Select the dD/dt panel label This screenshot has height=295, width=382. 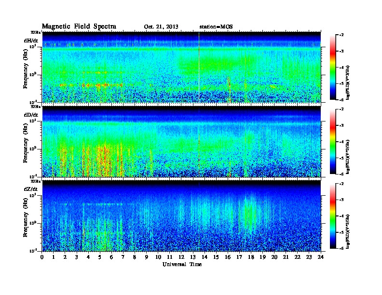pyautogui.click(x=31, y=115)
